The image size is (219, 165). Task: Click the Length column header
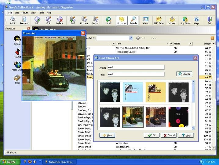(203, 44)
